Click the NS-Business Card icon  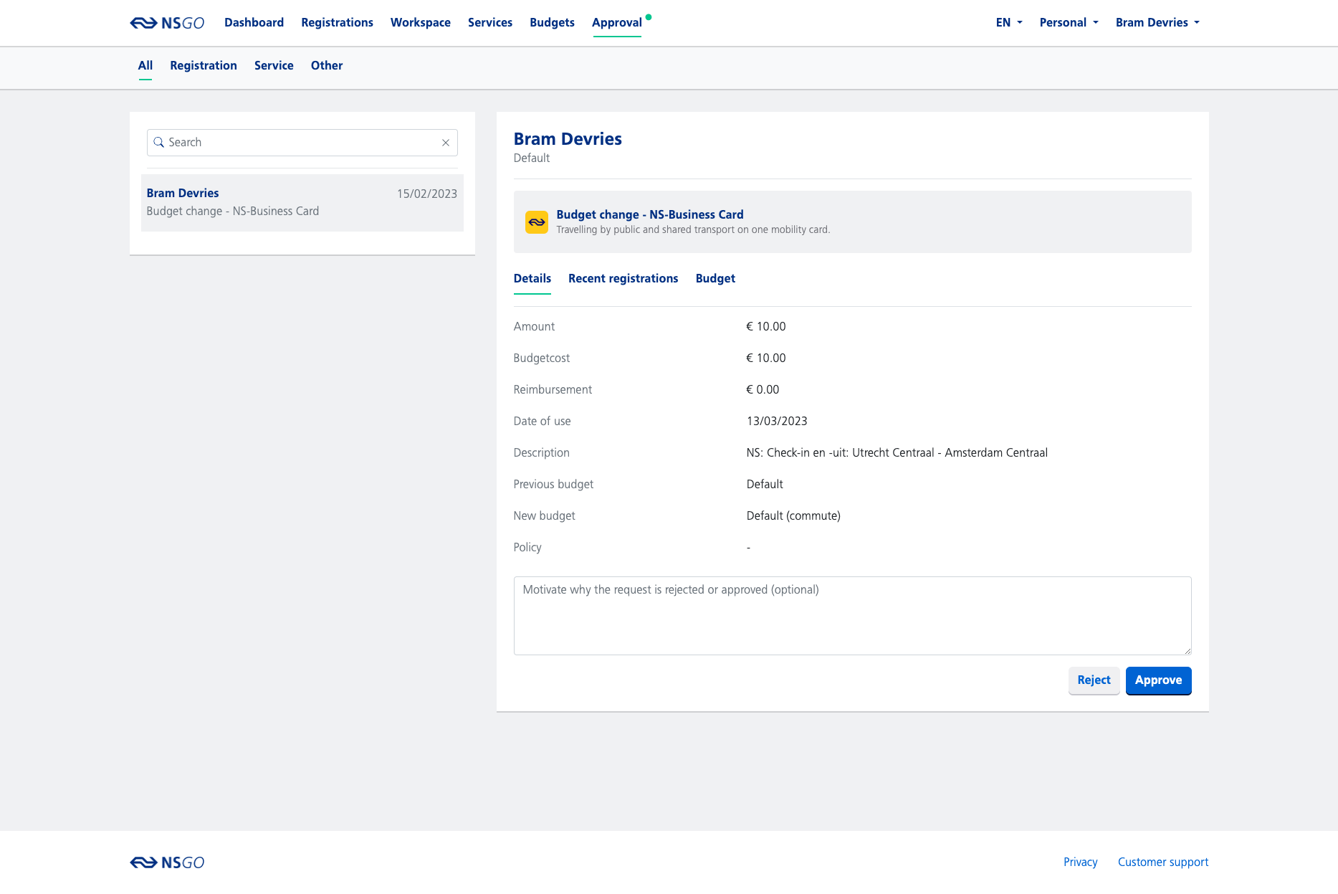click(x=536, y=222)
